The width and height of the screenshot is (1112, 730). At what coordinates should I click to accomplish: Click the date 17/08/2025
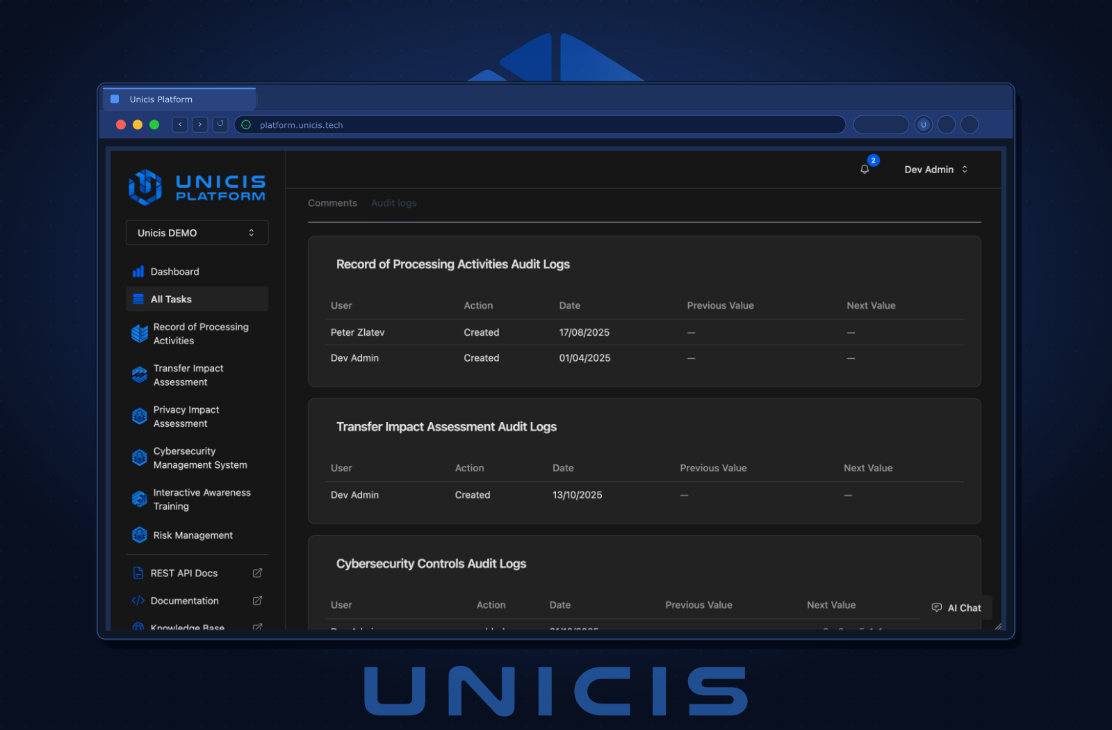coord(584,332)
